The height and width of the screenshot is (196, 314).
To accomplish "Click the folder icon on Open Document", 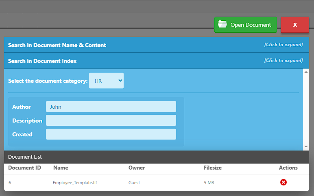I will (x=222, y=24).
